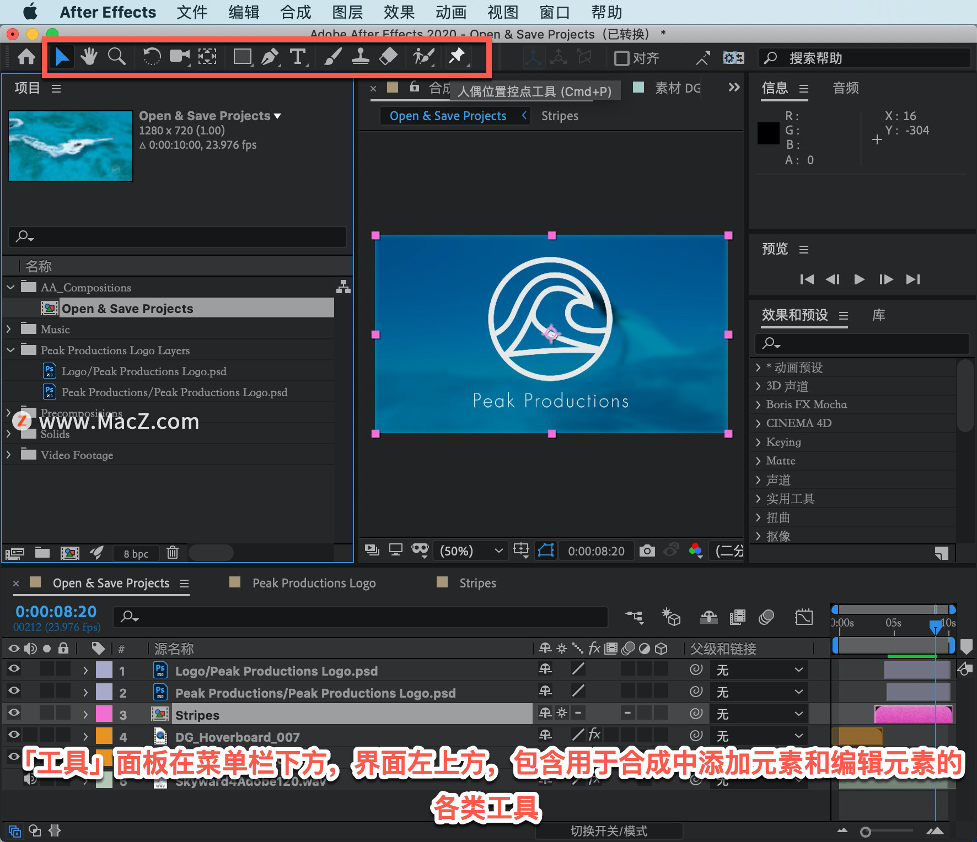Click the 8 bpc color depth button
The image size is (977, 842).
tap(136, 553)
